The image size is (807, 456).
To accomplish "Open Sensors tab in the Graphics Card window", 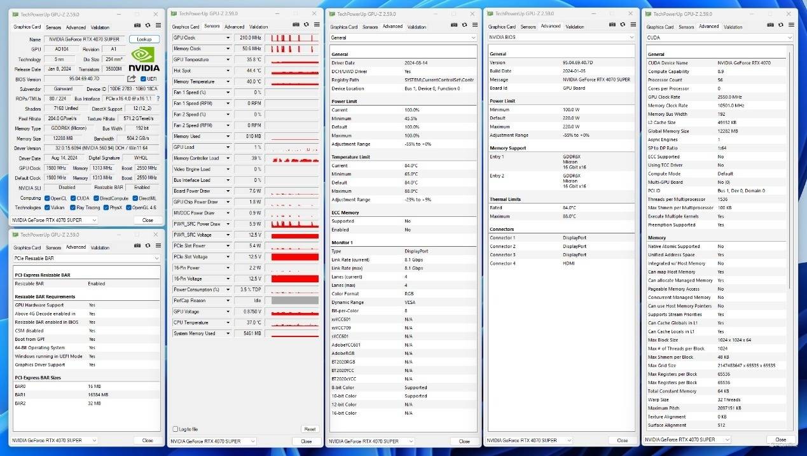I will pyautogui.click(x=53, y=27).
